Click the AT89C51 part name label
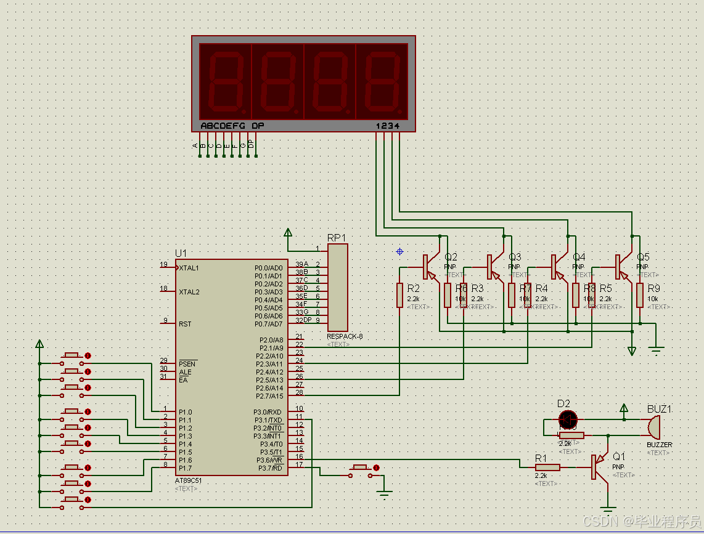Viewport: 704px width, 534px height. pyautogui.click(x=188, y=480)
